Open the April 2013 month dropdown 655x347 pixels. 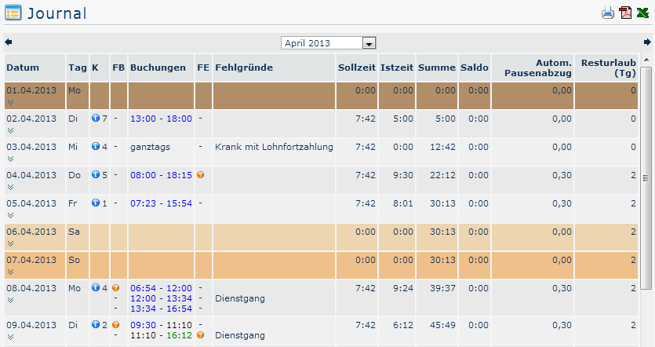tap(369, 43)
